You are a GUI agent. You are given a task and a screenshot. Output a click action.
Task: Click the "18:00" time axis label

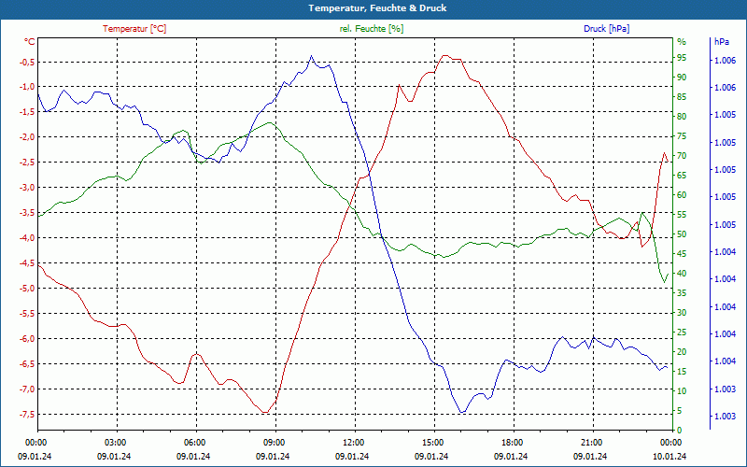click(512, 442)
